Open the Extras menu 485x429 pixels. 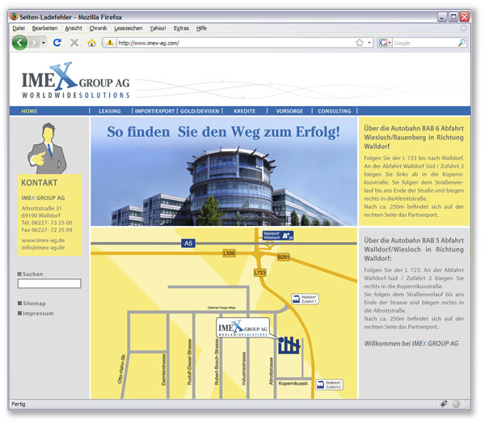pyautogui.click(x=181, y=28)
